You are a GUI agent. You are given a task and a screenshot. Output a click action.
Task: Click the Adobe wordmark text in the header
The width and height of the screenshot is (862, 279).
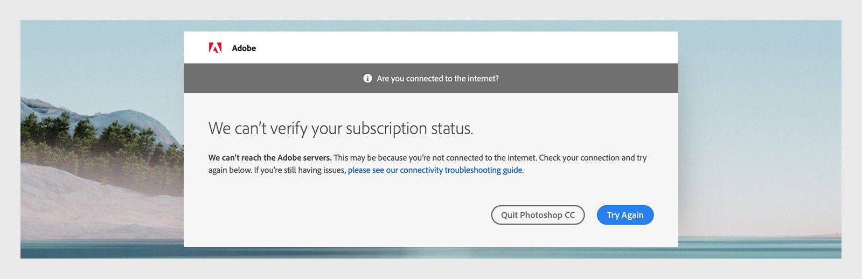point(244,48)
